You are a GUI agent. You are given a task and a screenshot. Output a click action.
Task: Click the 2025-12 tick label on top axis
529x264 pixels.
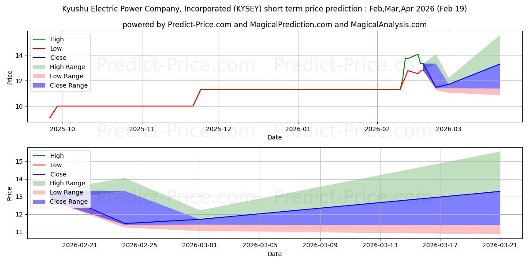click(219, 129)
